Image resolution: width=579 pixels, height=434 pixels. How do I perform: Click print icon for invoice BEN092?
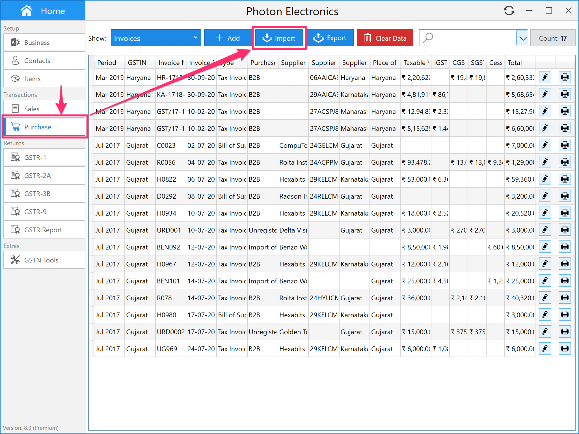pos(565,247)
